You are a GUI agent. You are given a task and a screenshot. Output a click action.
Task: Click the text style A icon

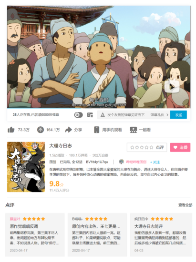point(103,115)
